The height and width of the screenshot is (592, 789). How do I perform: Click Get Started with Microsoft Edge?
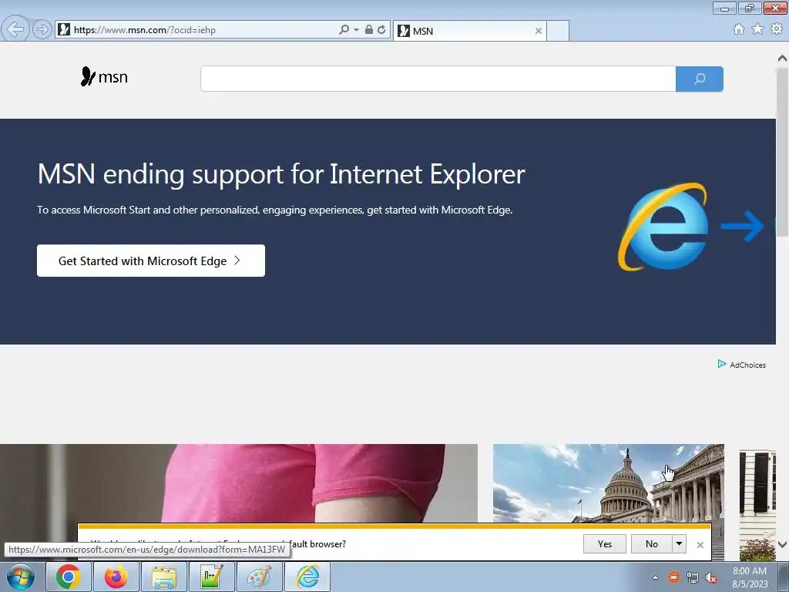coord(151,261)
